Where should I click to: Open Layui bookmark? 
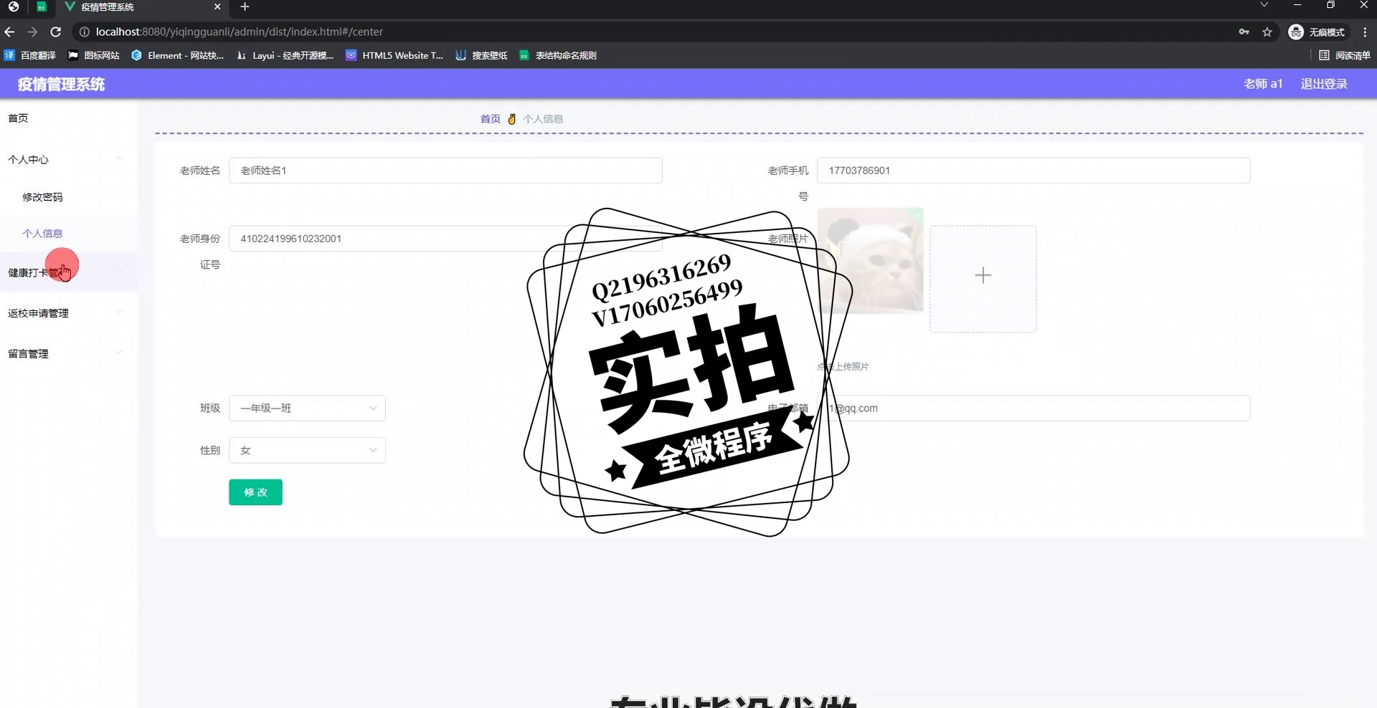pyautogui.click(x=285, y=55)
